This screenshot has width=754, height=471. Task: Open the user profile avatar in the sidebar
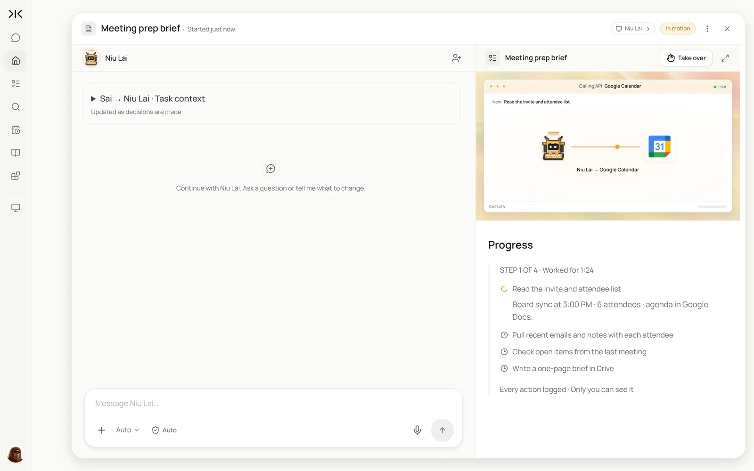[x=16, y=454]
